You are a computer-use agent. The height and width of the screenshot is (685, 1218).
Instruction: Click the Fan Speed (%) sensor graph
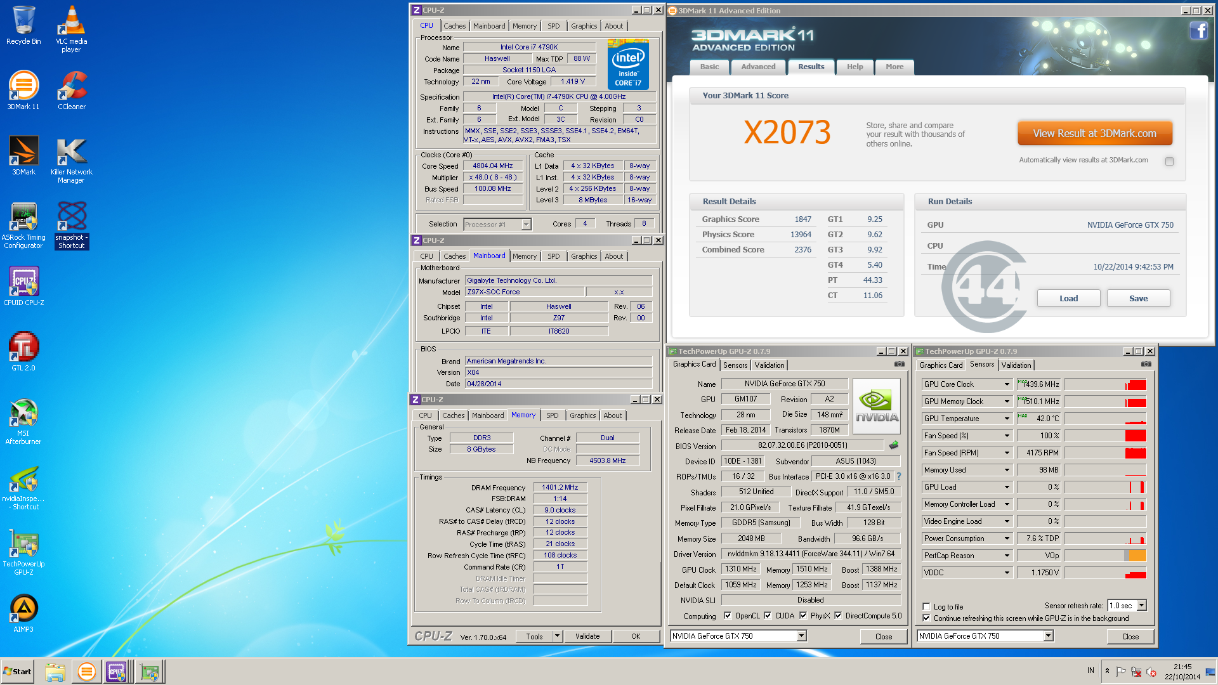point(1105,435)
